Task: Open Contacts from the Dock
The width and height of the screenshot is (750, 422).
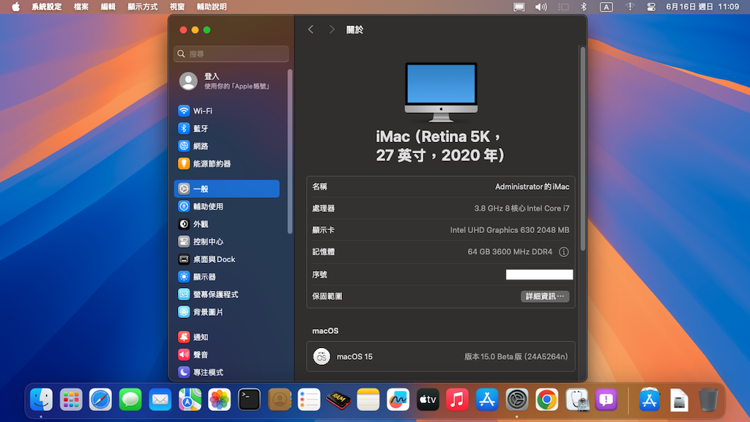Action: (279, 399)
